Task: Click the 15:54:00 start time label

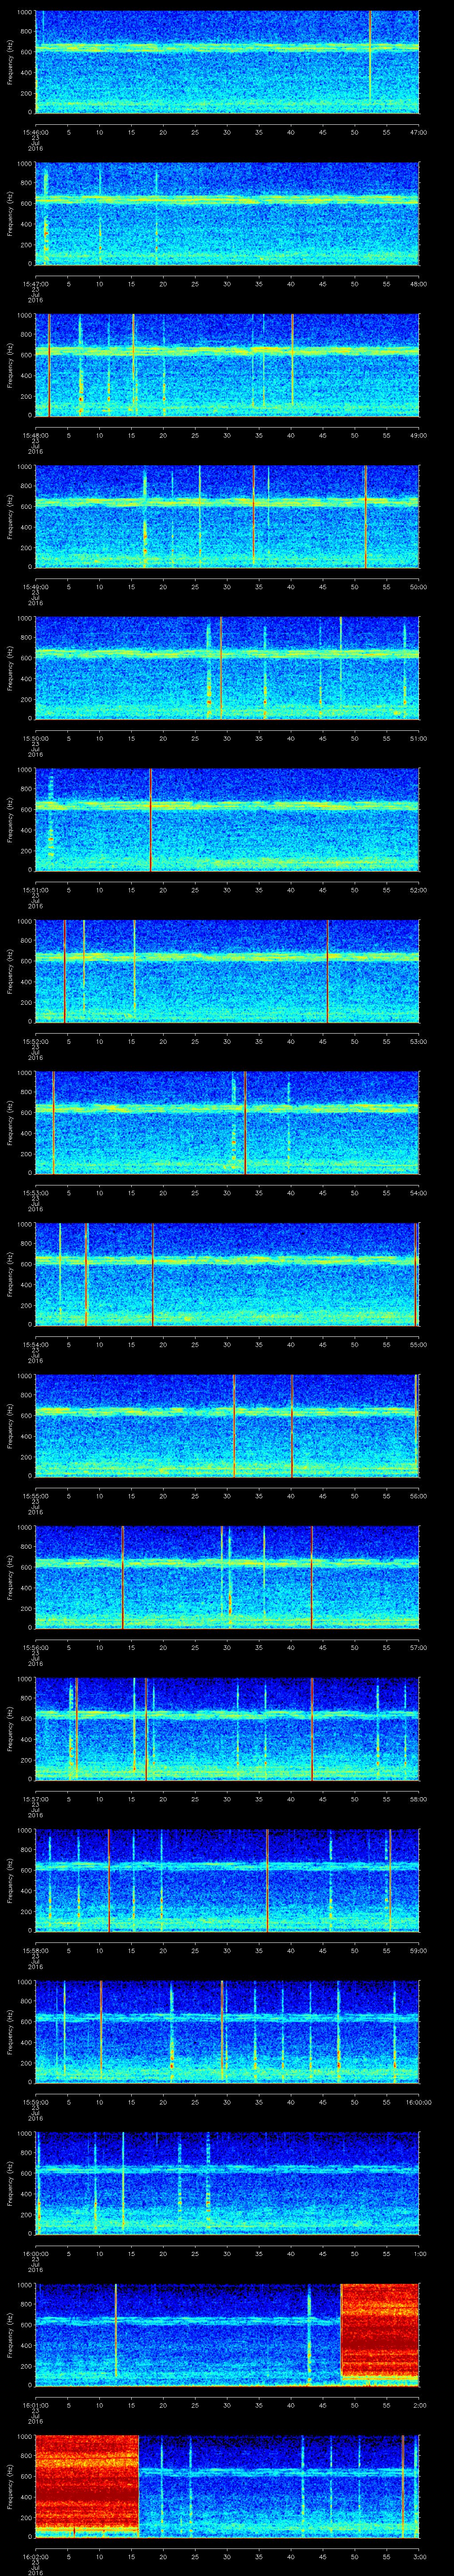Action: (36, 1344)
